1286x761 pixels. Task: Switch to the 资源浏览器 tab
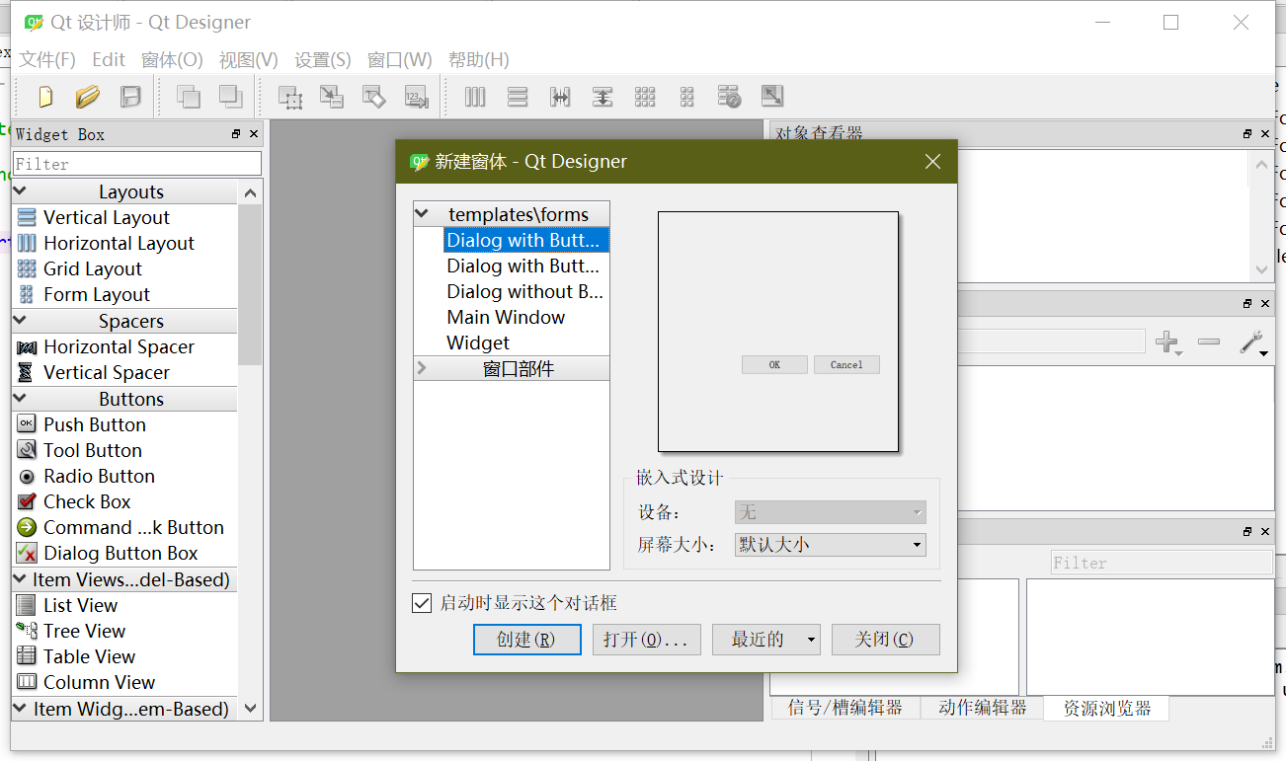click(1106, 708)
